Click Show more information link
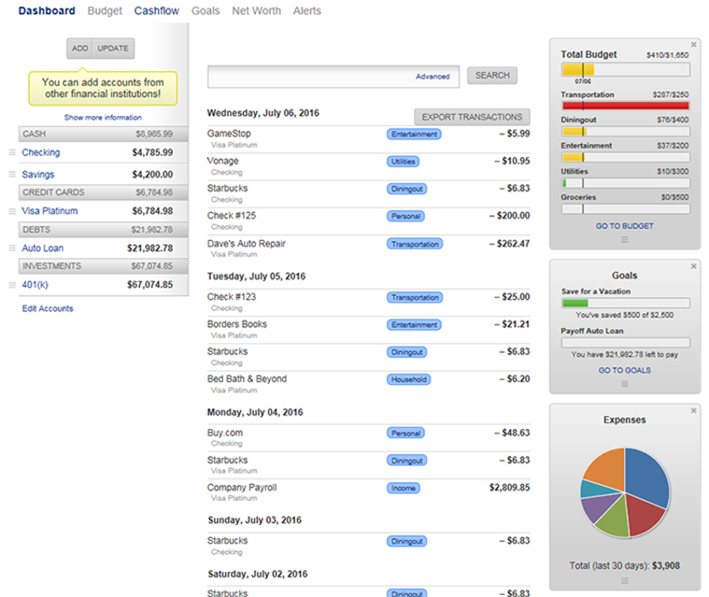 (x=103, y=118)
